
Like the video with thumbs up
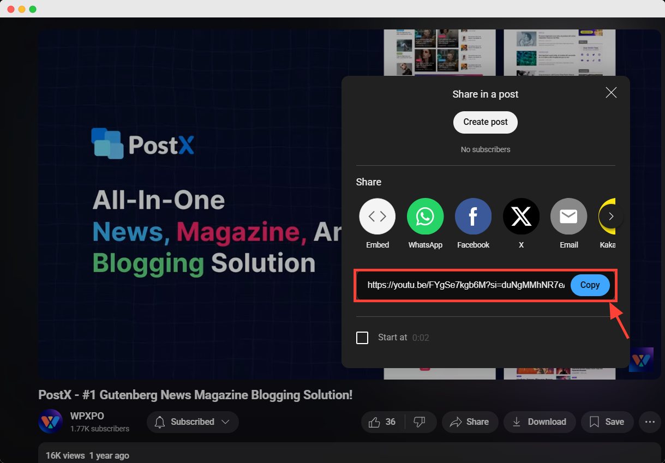[x=383, y=422]
